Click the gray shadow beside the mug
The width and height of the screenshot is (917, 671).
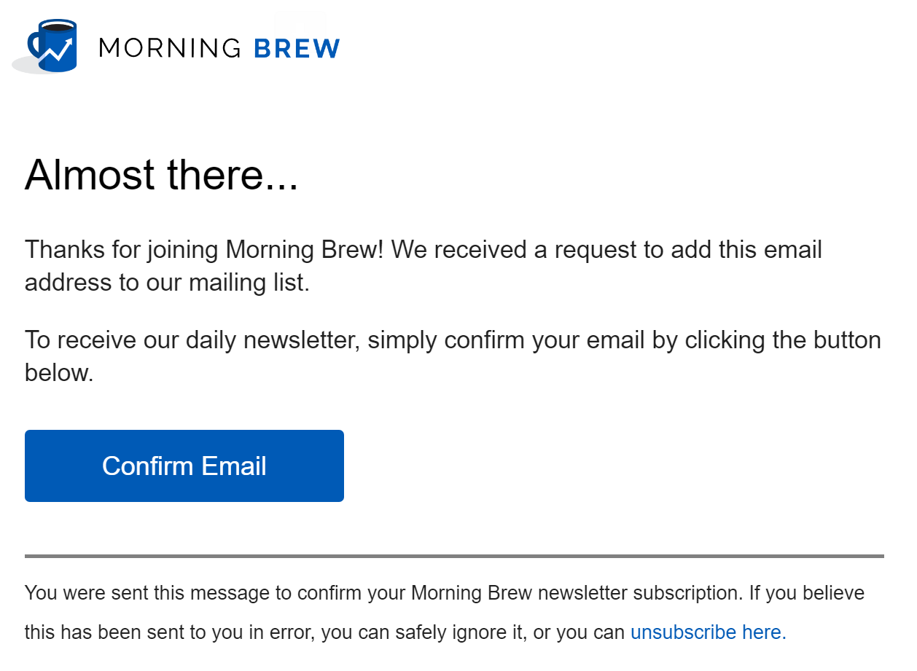point(20,66)
